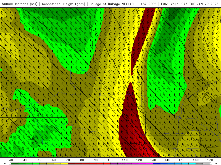
Task: Click the cyan 155–160 kt legend swatch
Action: point(192,164)
